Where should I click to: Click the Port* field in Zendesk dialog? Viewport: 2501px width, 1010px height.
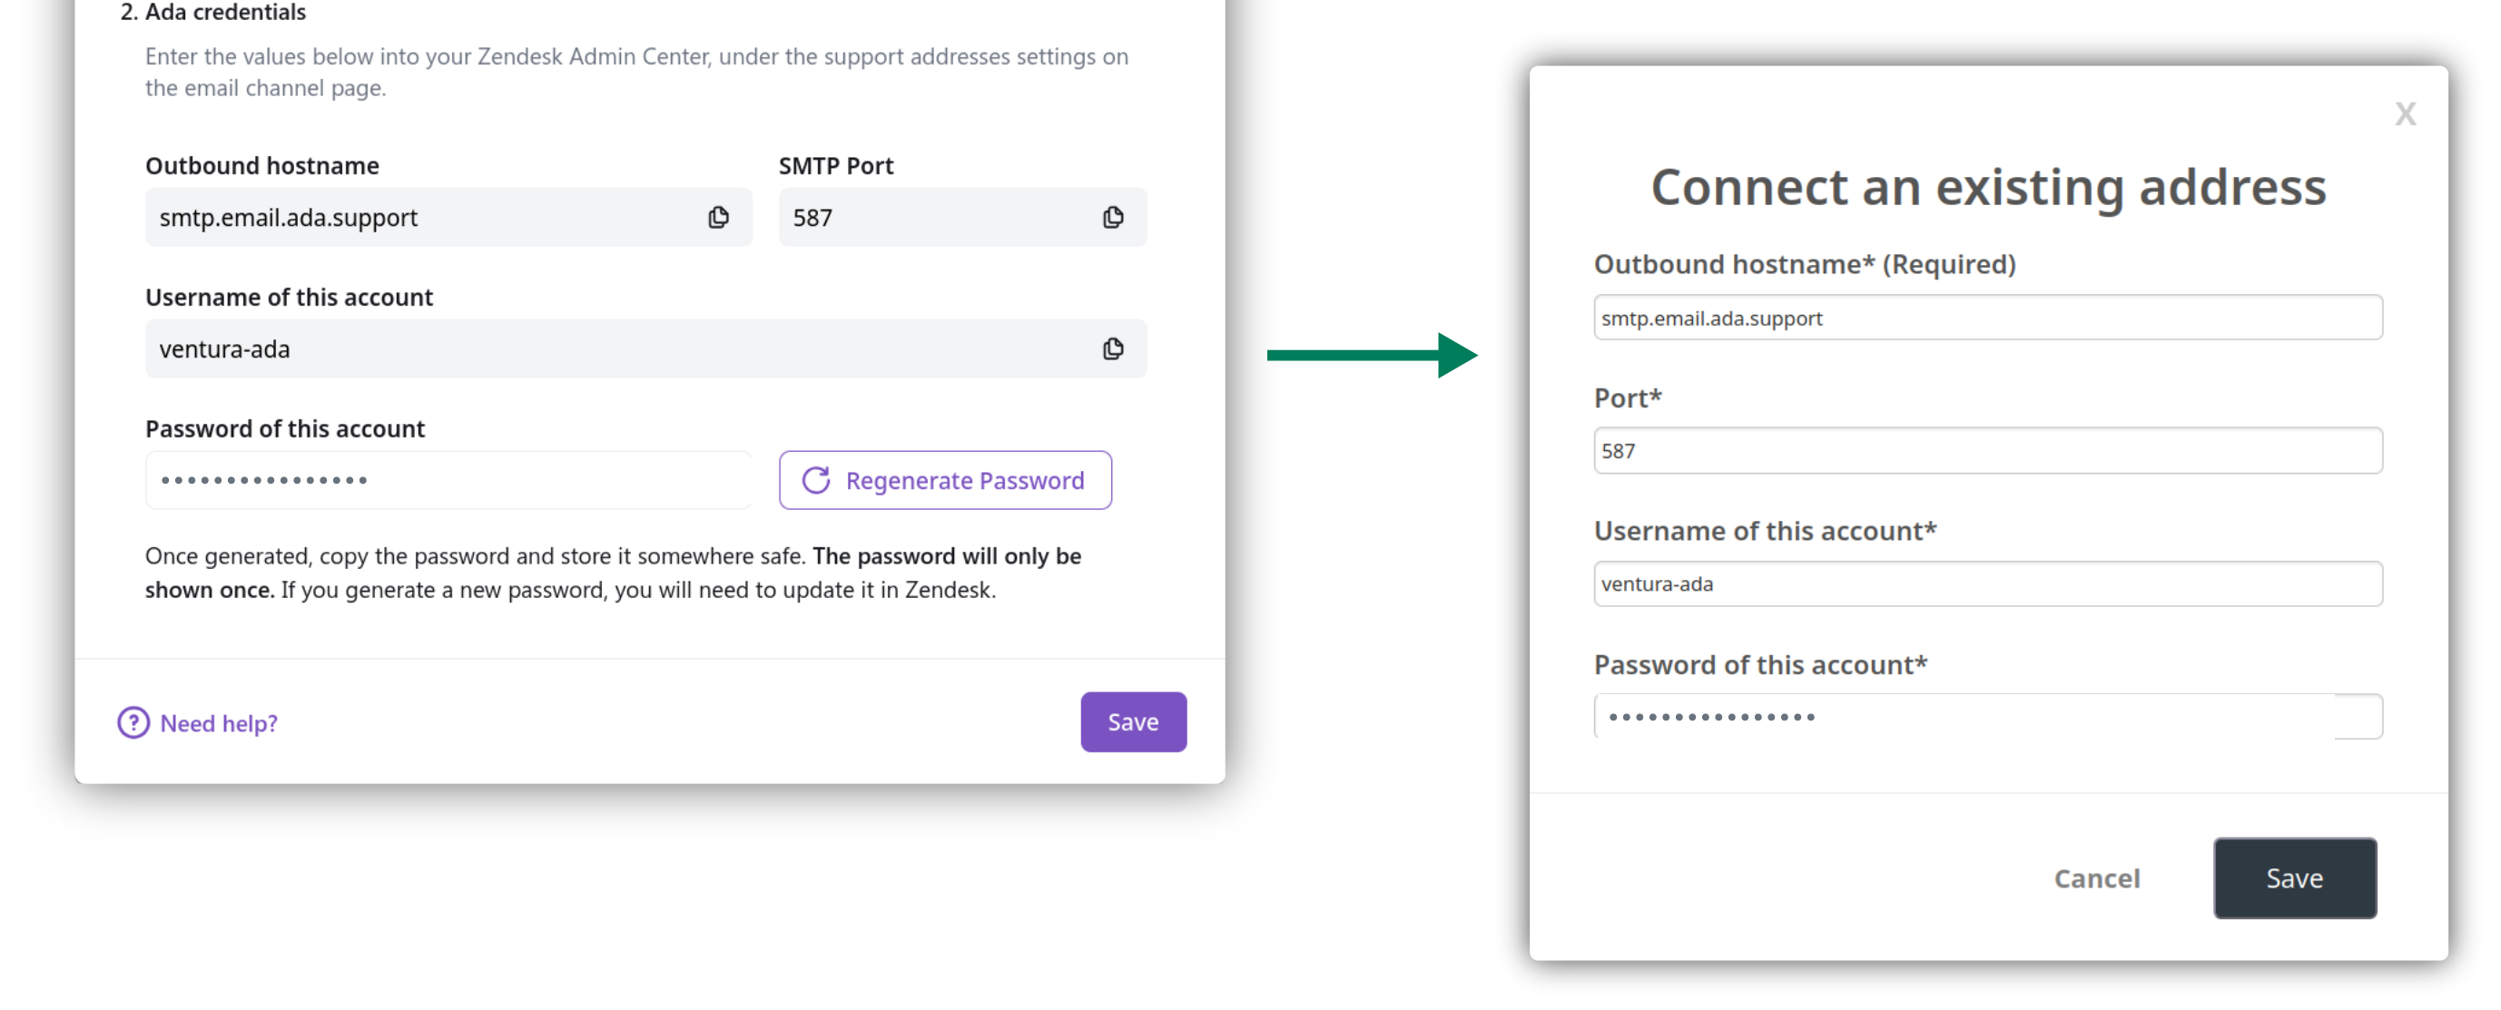point(1987,451)
